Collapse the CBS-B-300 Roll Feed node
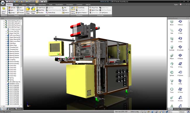This screenshot has height=113, width=190. [4, 27]
